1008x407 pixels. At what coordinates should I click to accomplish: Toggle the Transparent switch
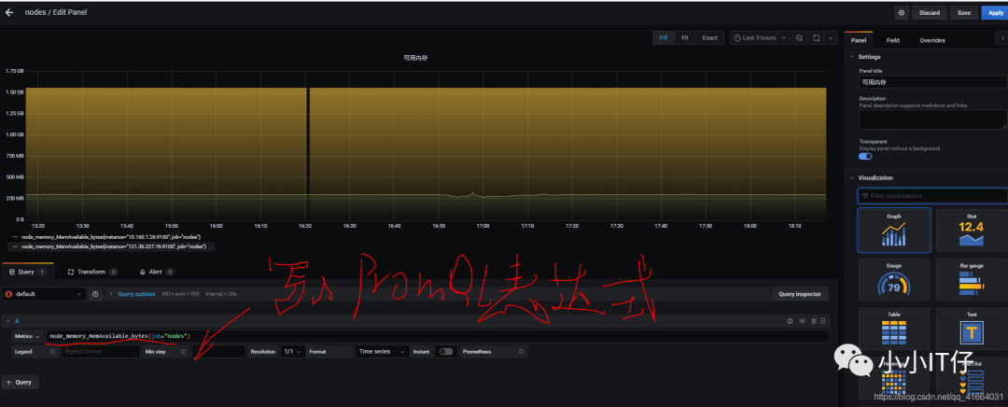pyautogui.click(x=865, y=156)
